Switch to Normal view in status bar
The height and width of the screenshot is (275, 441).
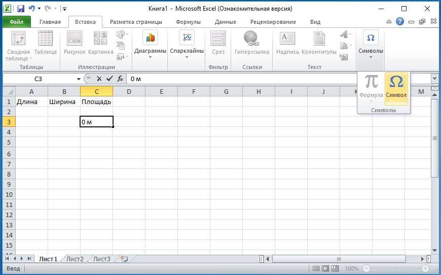316,268
